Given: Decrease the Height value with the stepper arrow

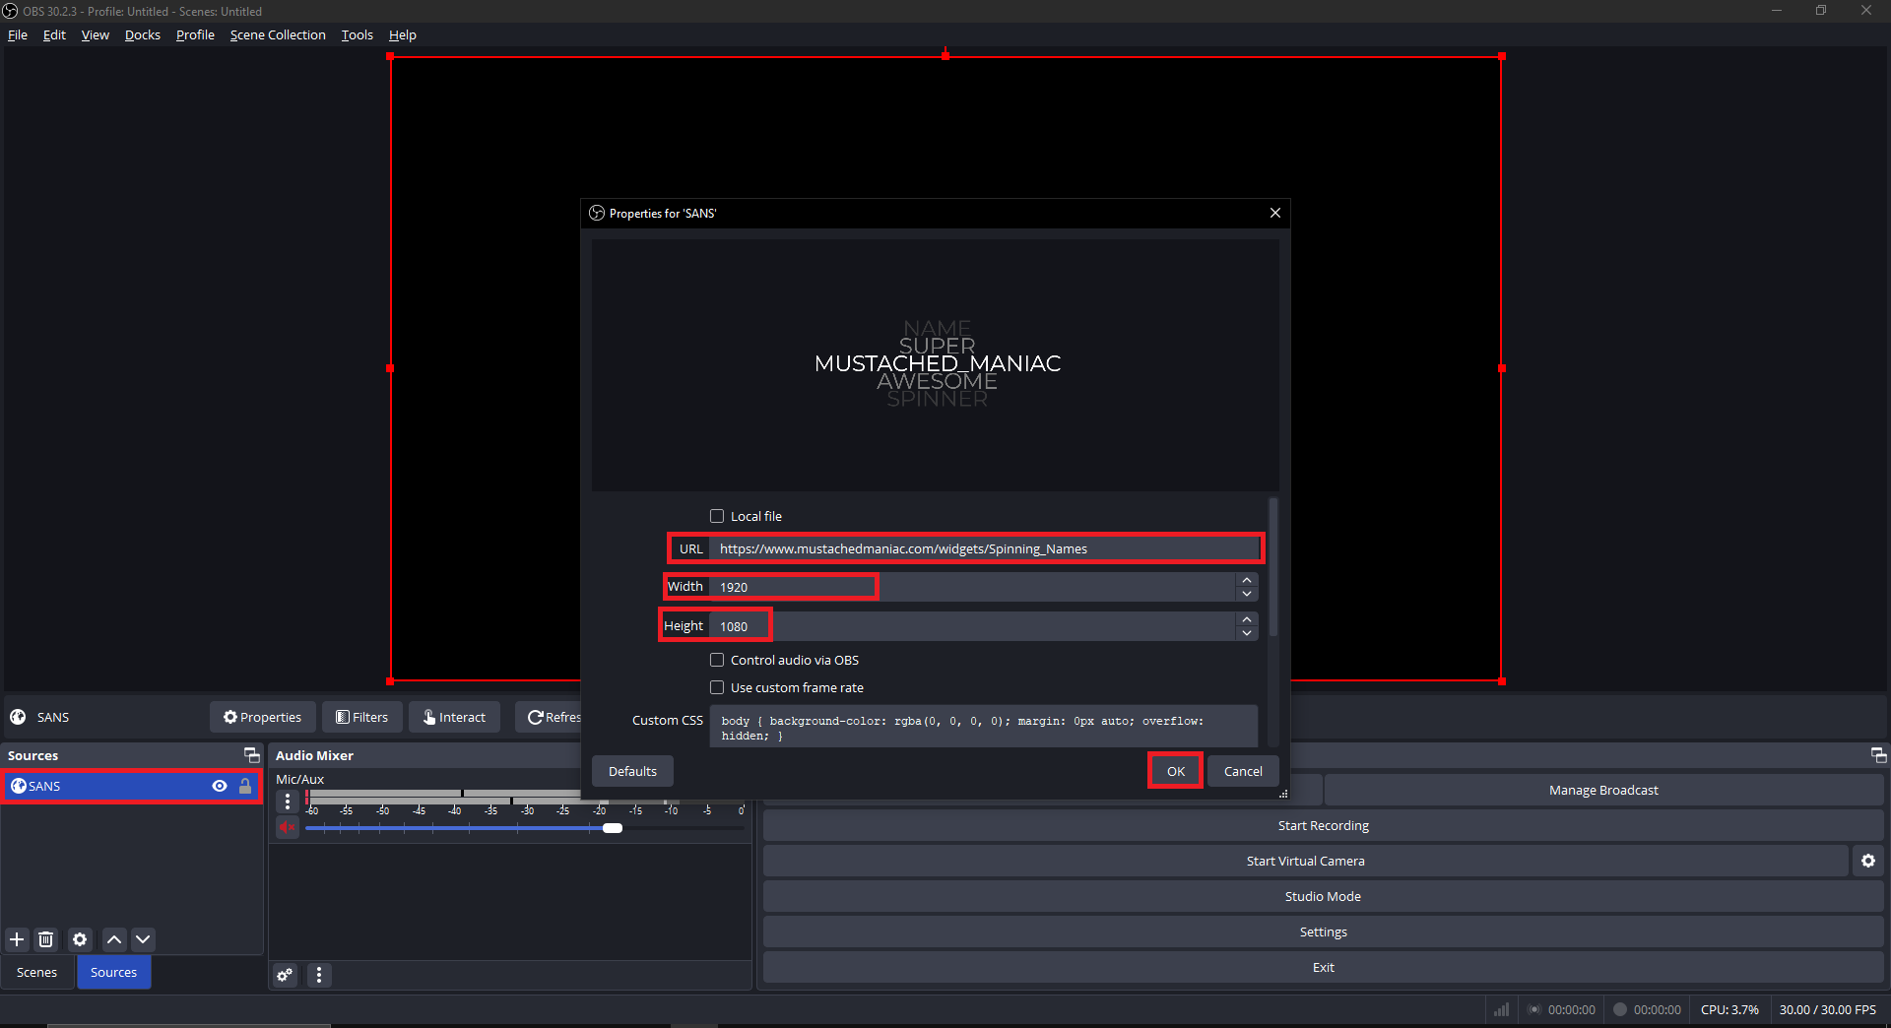Looking at the screenshot, I should coord(1245,633).
